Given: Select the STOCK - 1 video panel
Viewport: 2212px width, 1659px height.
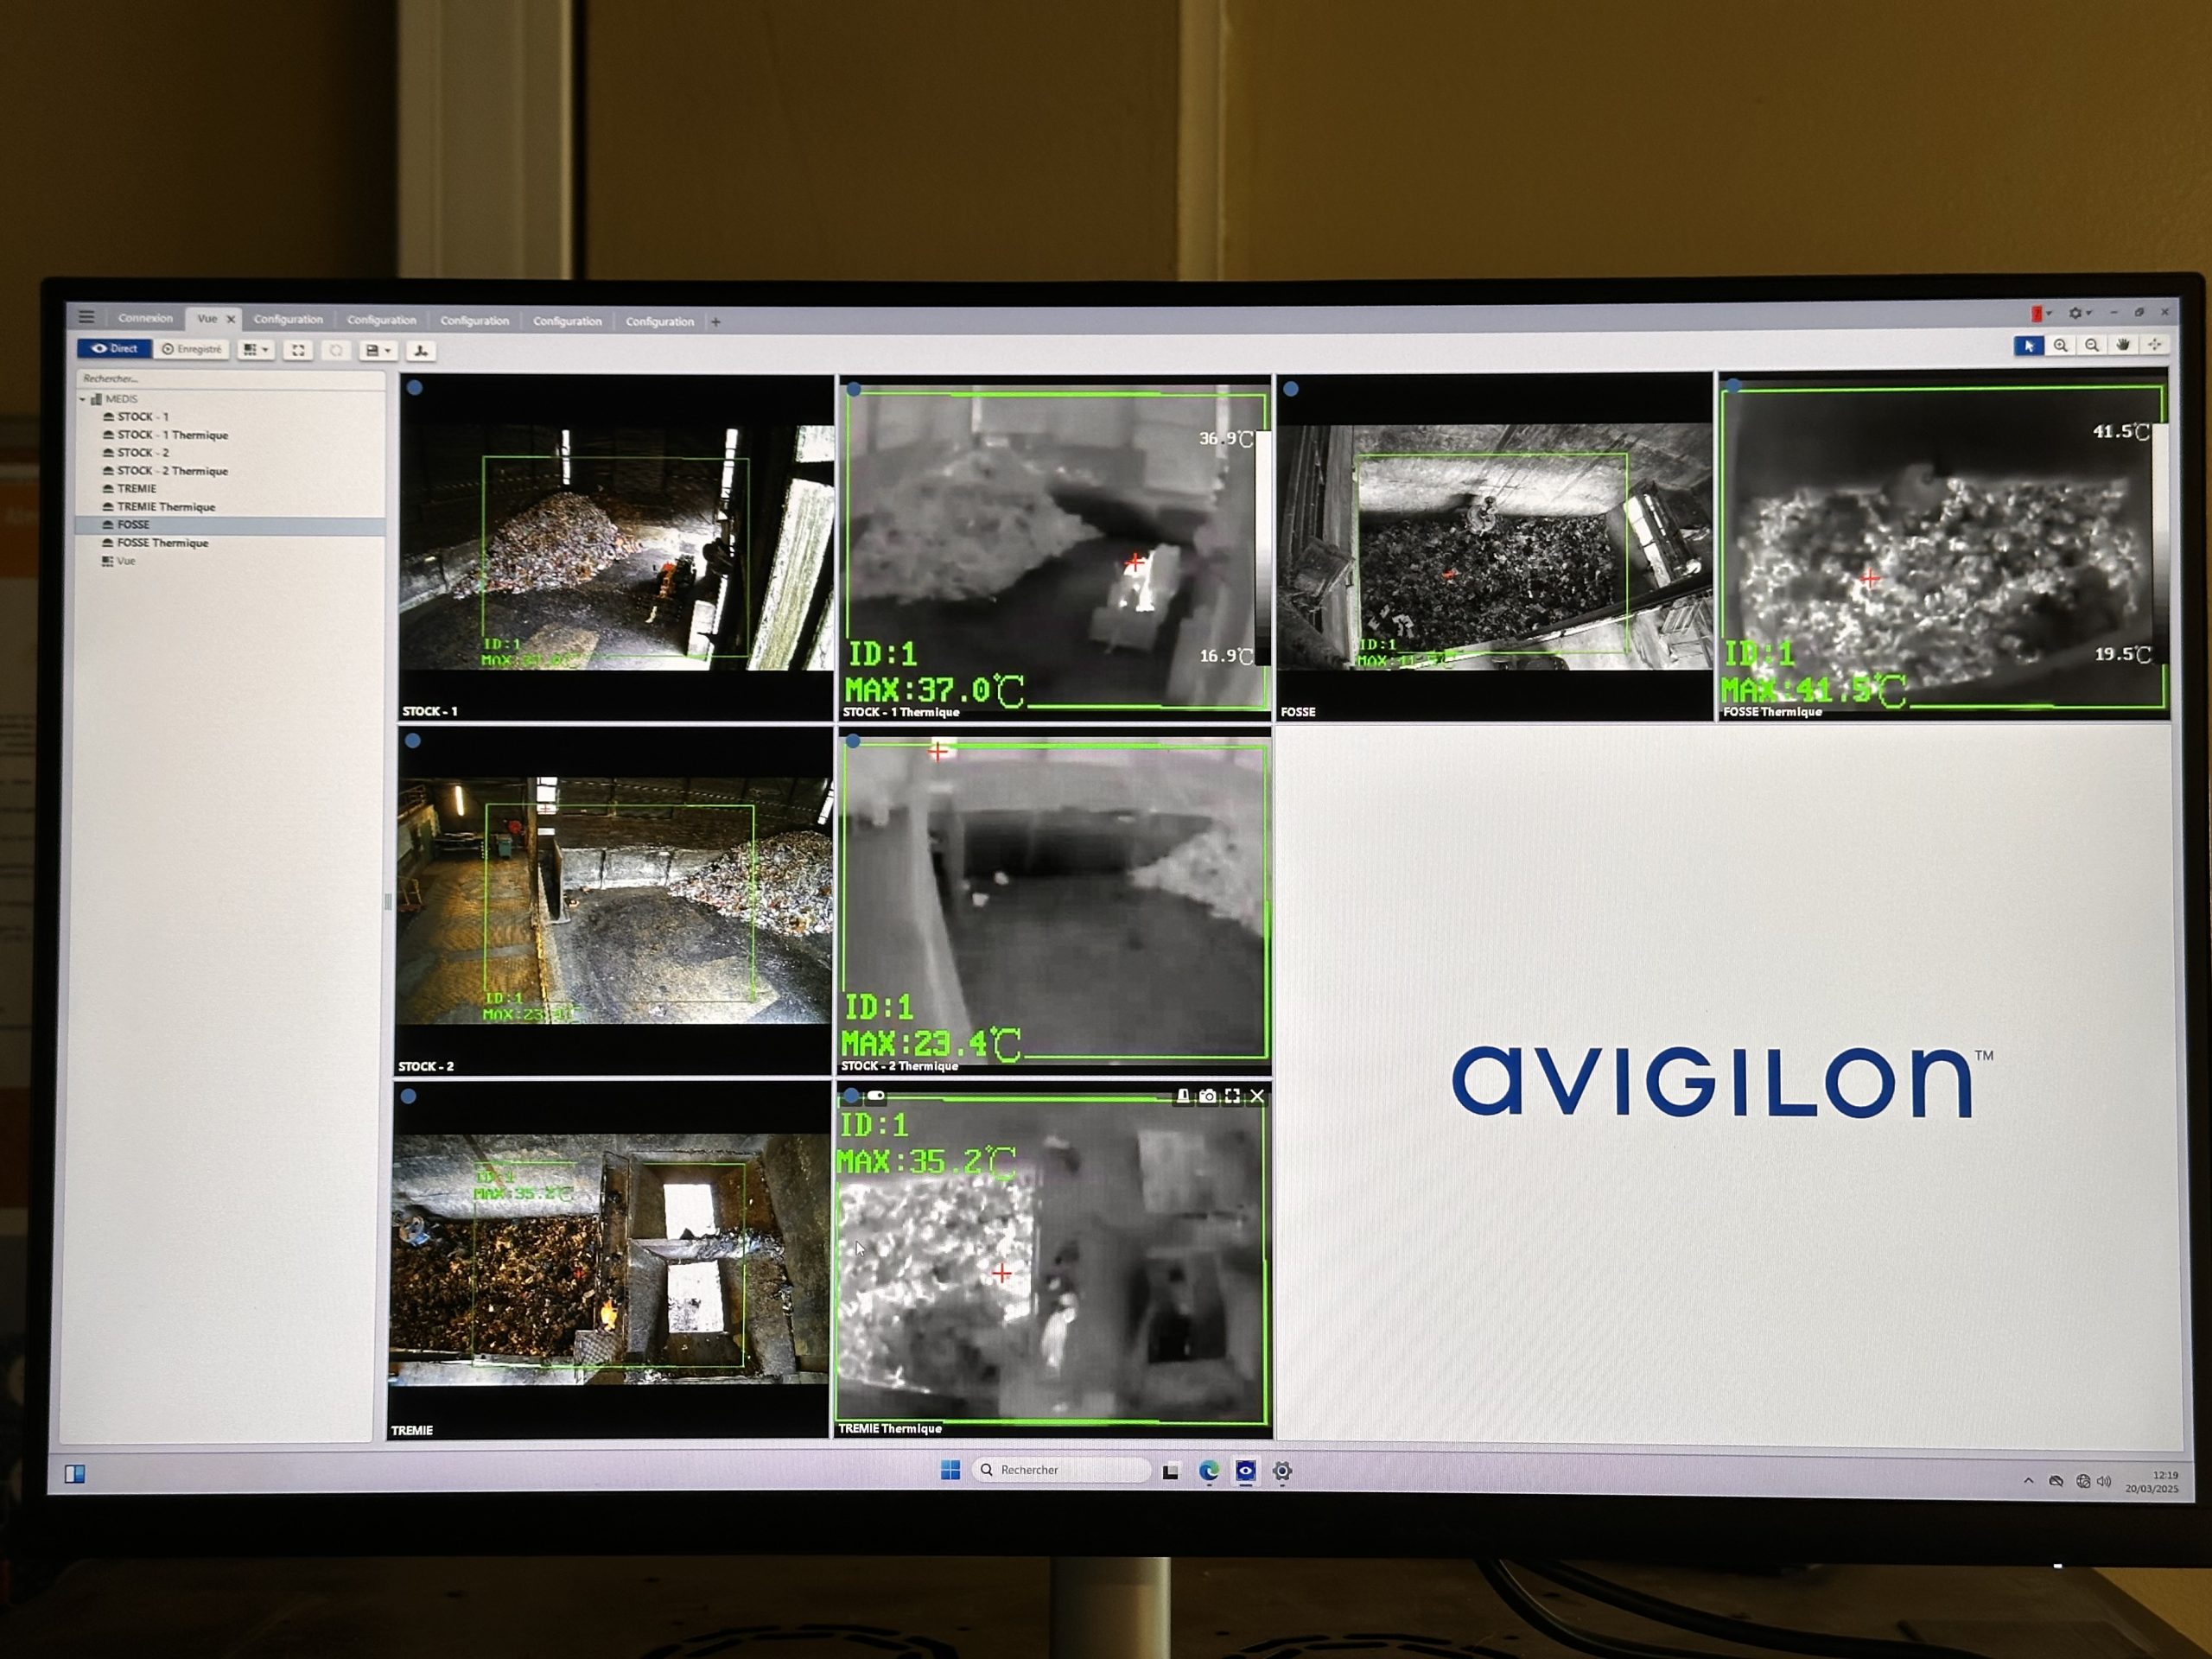Looking at the screenshot, I should 616,547.
